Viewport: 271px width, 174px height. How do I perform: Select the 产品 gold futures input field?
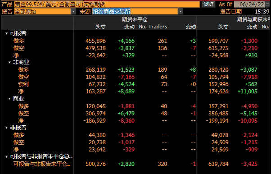(107, 5)
